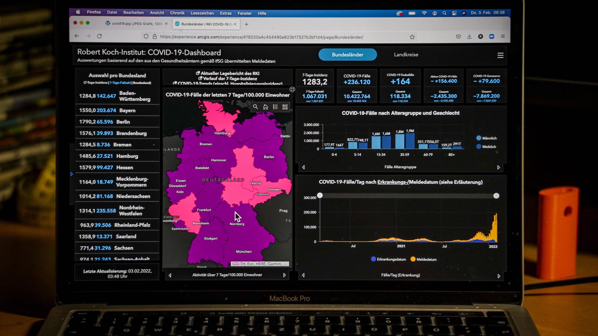Screen dimensions: 598x336
Task: Open the Lesezeichen menu
Action: coord(202,13)
